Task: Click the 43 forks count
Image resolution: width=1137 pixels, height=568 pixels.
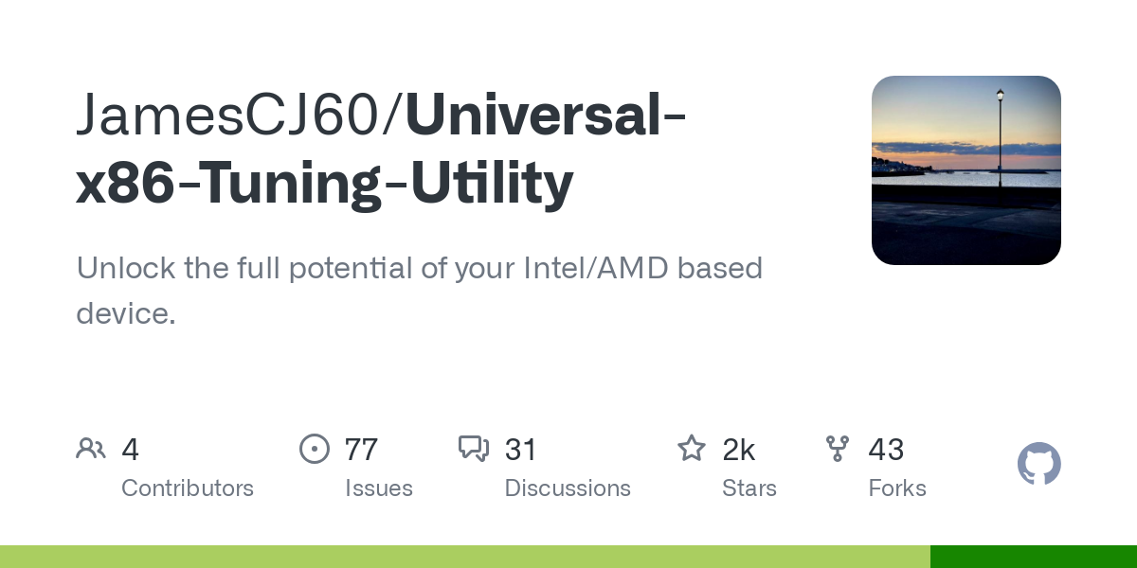Action: pyautogui.click(x=886, y=450)
